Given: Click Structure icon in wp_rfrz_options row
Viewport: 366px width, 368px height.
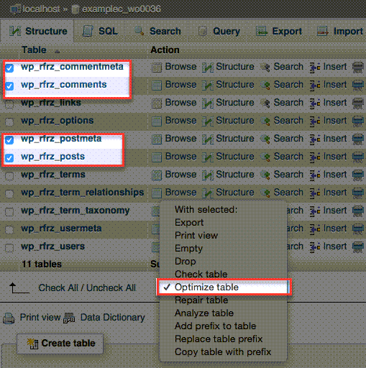Looking at the screenshot, I should click(208, 121).
